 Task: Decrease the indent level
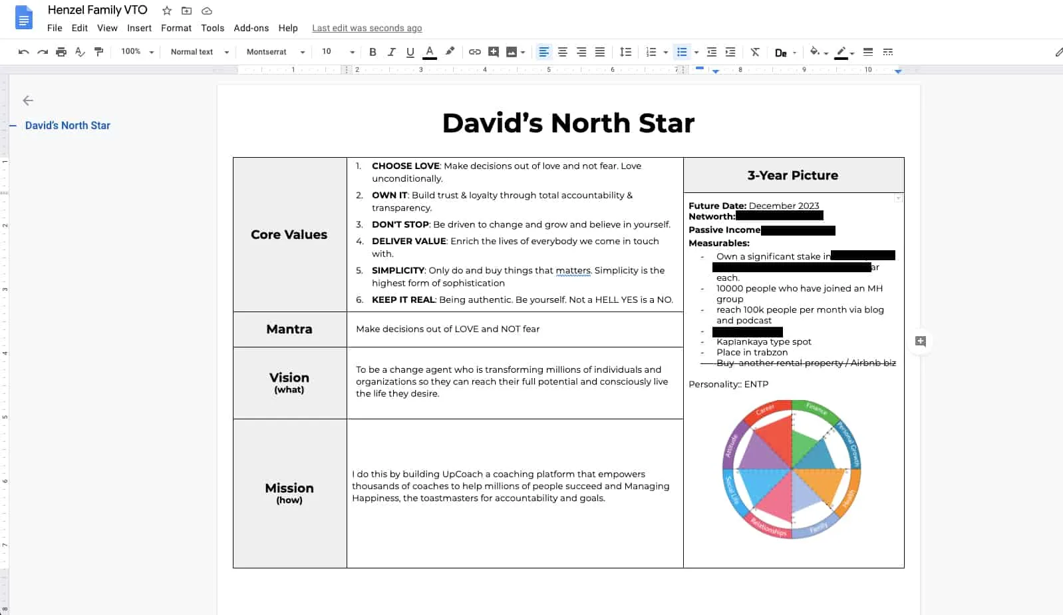tap(712, 52)
